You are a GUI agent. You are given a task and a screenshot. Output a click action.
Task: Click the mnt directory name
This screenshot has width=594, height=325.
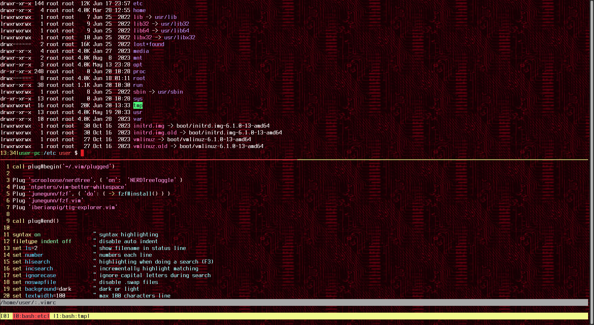138,58
